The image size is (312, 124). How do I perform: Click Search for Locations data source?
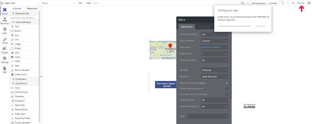point(215,47)
